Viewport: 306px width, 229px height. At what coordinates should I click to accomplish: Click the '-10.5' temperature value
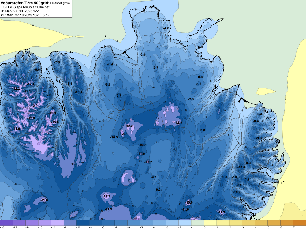coord(114,137)
